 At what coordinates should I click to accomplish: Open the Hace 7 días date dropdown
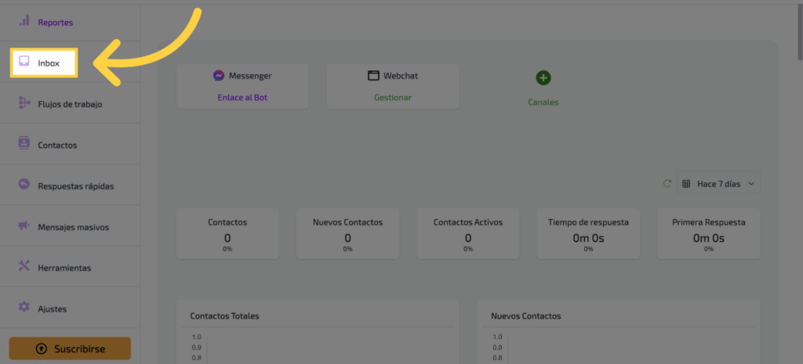pos(718,184)
